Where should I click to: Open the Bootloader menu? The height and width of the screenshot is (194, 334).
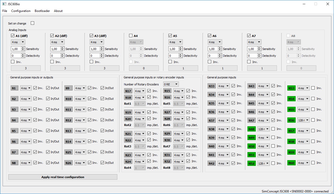point(42,11)
